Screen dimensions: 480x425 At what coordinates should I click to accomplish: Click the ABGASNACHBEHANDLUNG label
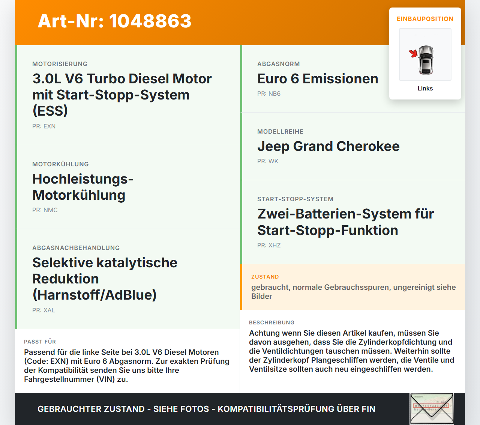(x=76, y=248)
